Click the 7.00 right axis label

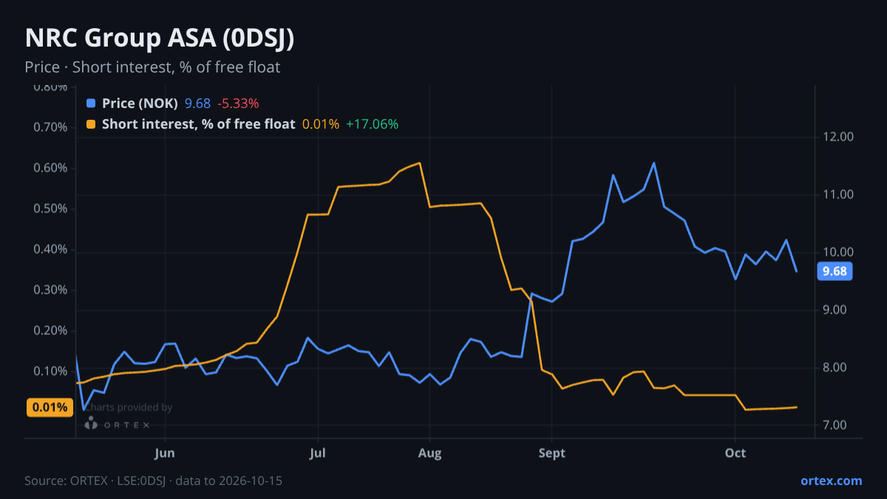[x=835, y=425]
